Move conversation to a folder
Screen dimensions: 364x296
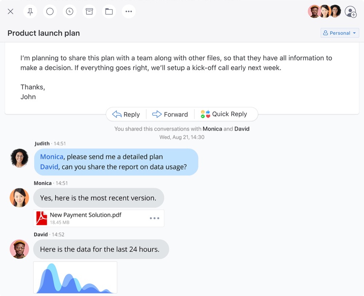coord(109,12)
